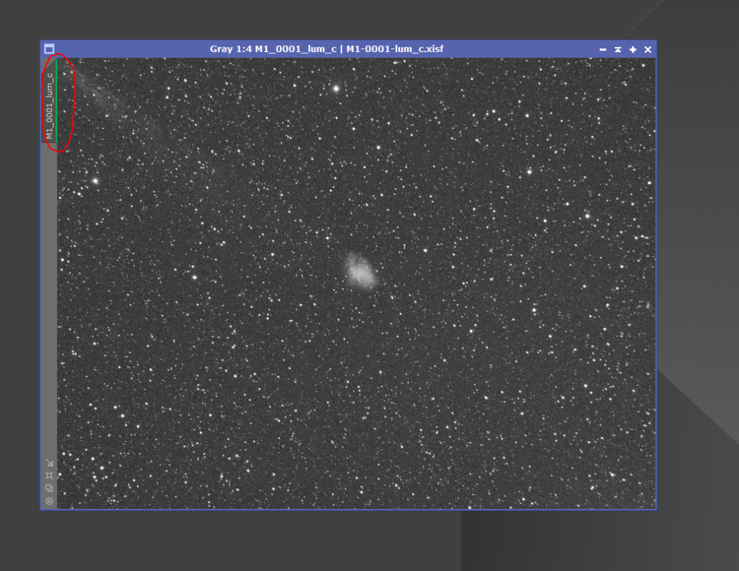Click the brightest star near the image top
The height and width of the screenshot is (571, 739).
point(336,88)
